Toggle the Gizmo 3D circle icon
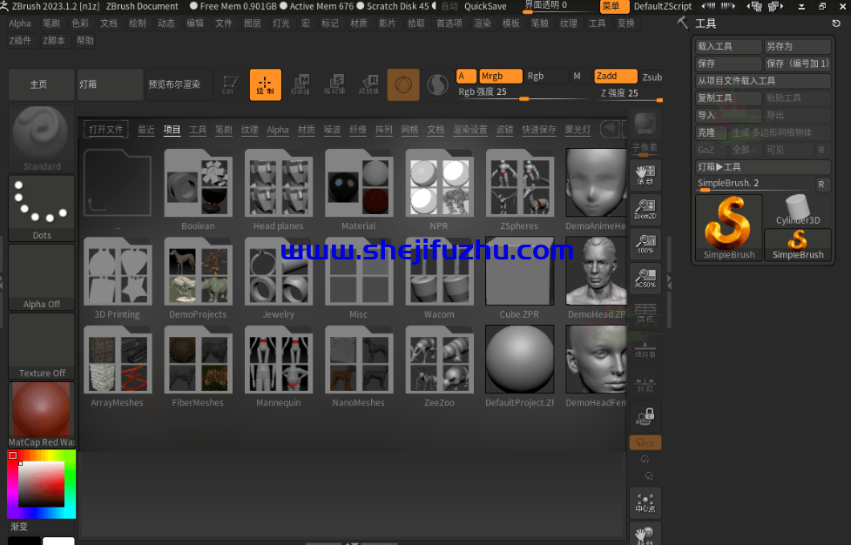The height and width of the screenshot is (545, 851). (403, 84)
